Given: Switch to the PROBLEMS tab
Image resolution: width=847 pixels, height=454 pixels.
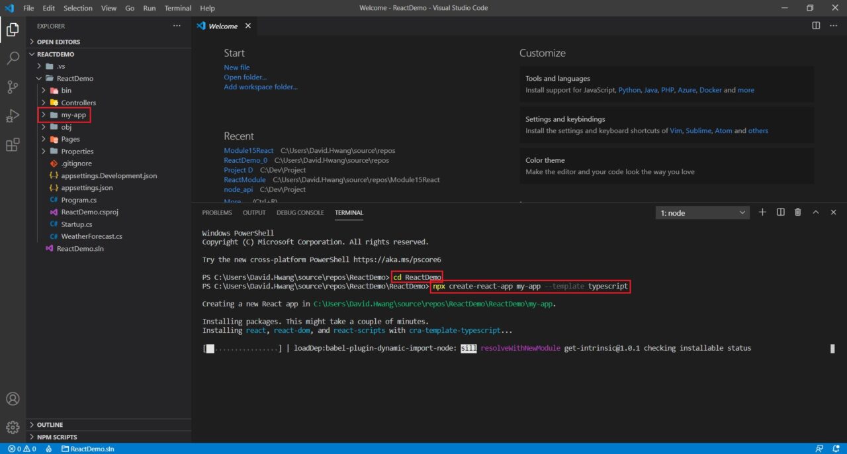Looking at the screenshot, I should pos(217,212).
